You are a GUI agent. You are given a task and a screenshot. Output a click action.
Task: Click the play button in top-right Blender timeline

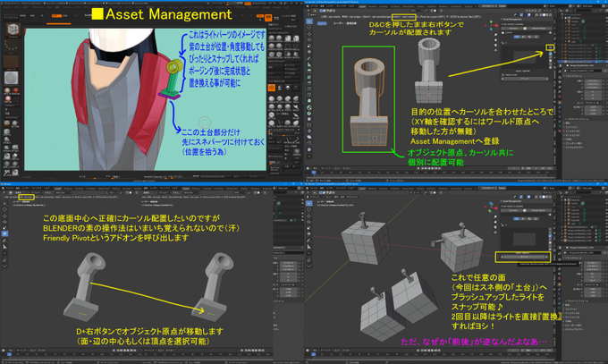tap(432, 167)
